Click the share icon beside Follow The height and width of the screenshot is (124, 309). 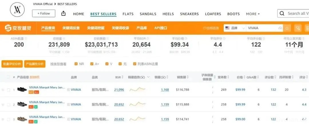[63, 13]
